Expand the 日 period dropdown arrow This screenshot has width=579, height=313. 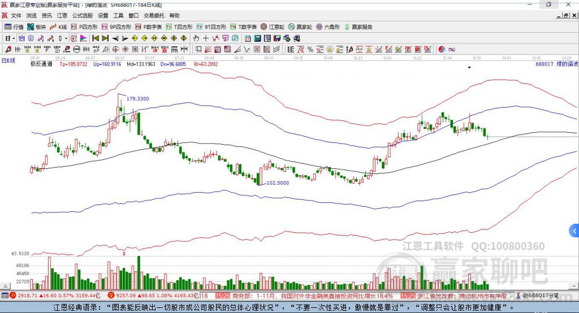[x=14, y=38]
